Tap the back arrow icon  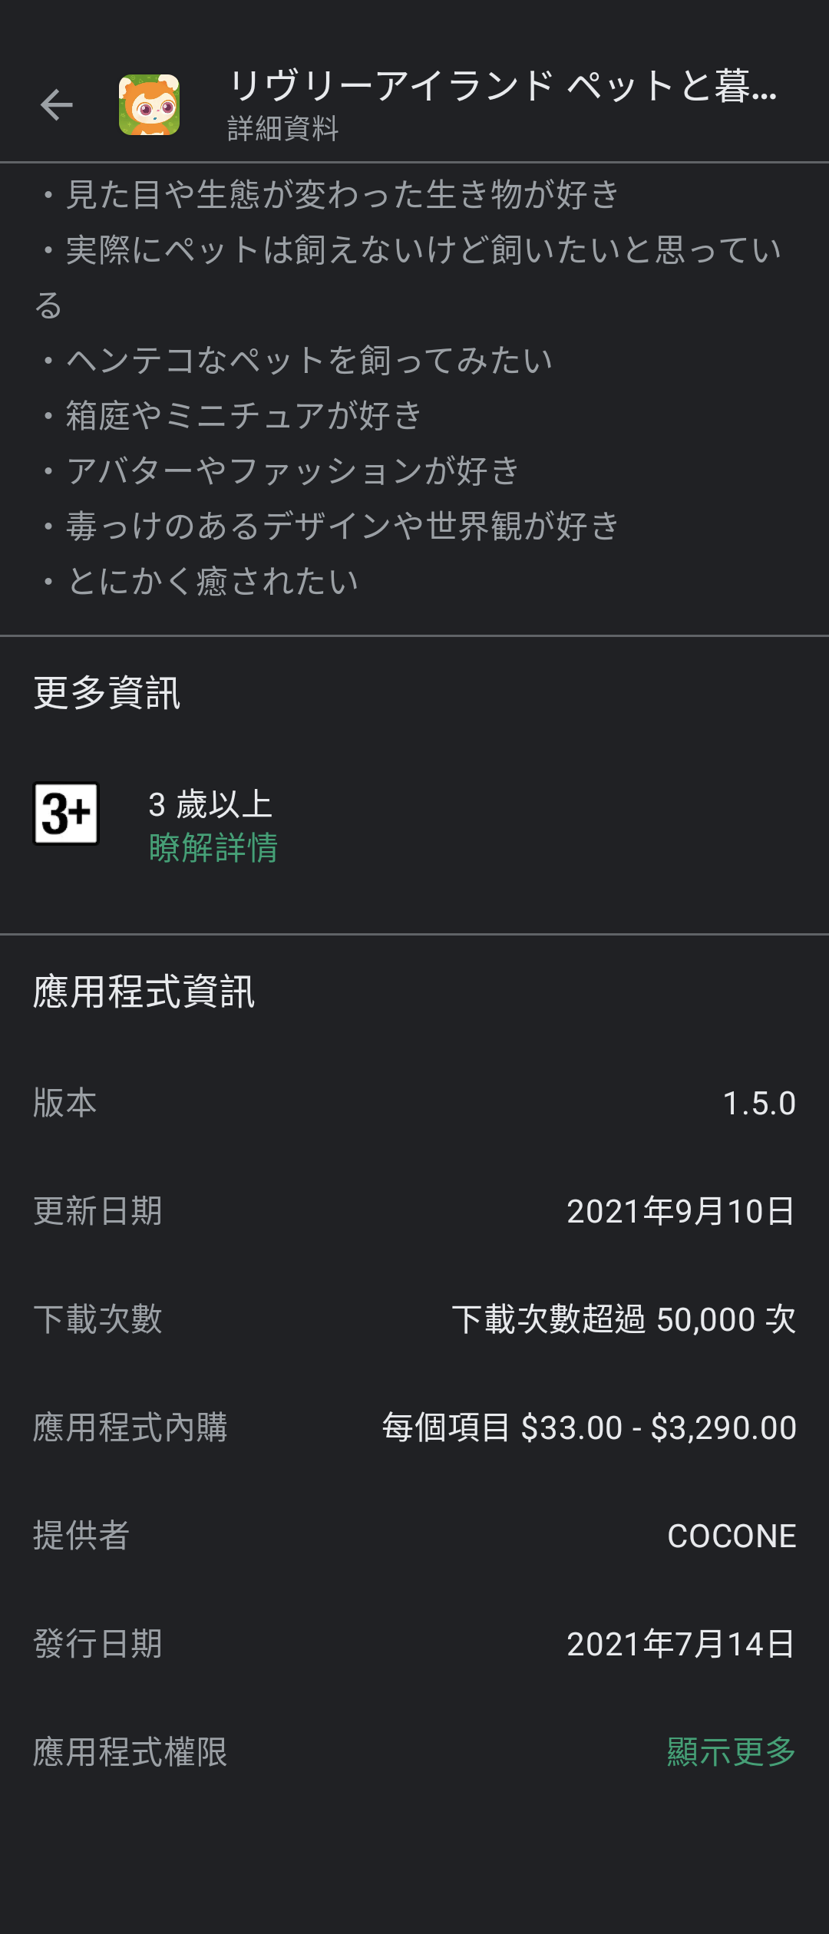(56, 105)
